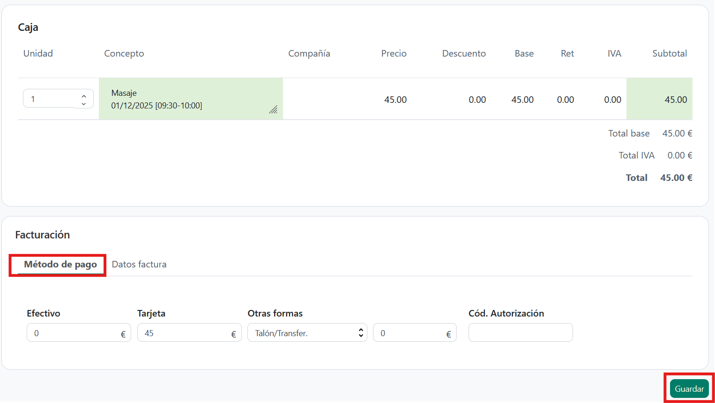Viewport: 715px width, 403px height.
Task: Open the Talón/Transfer. dropdown
Action: pos(307,333)
